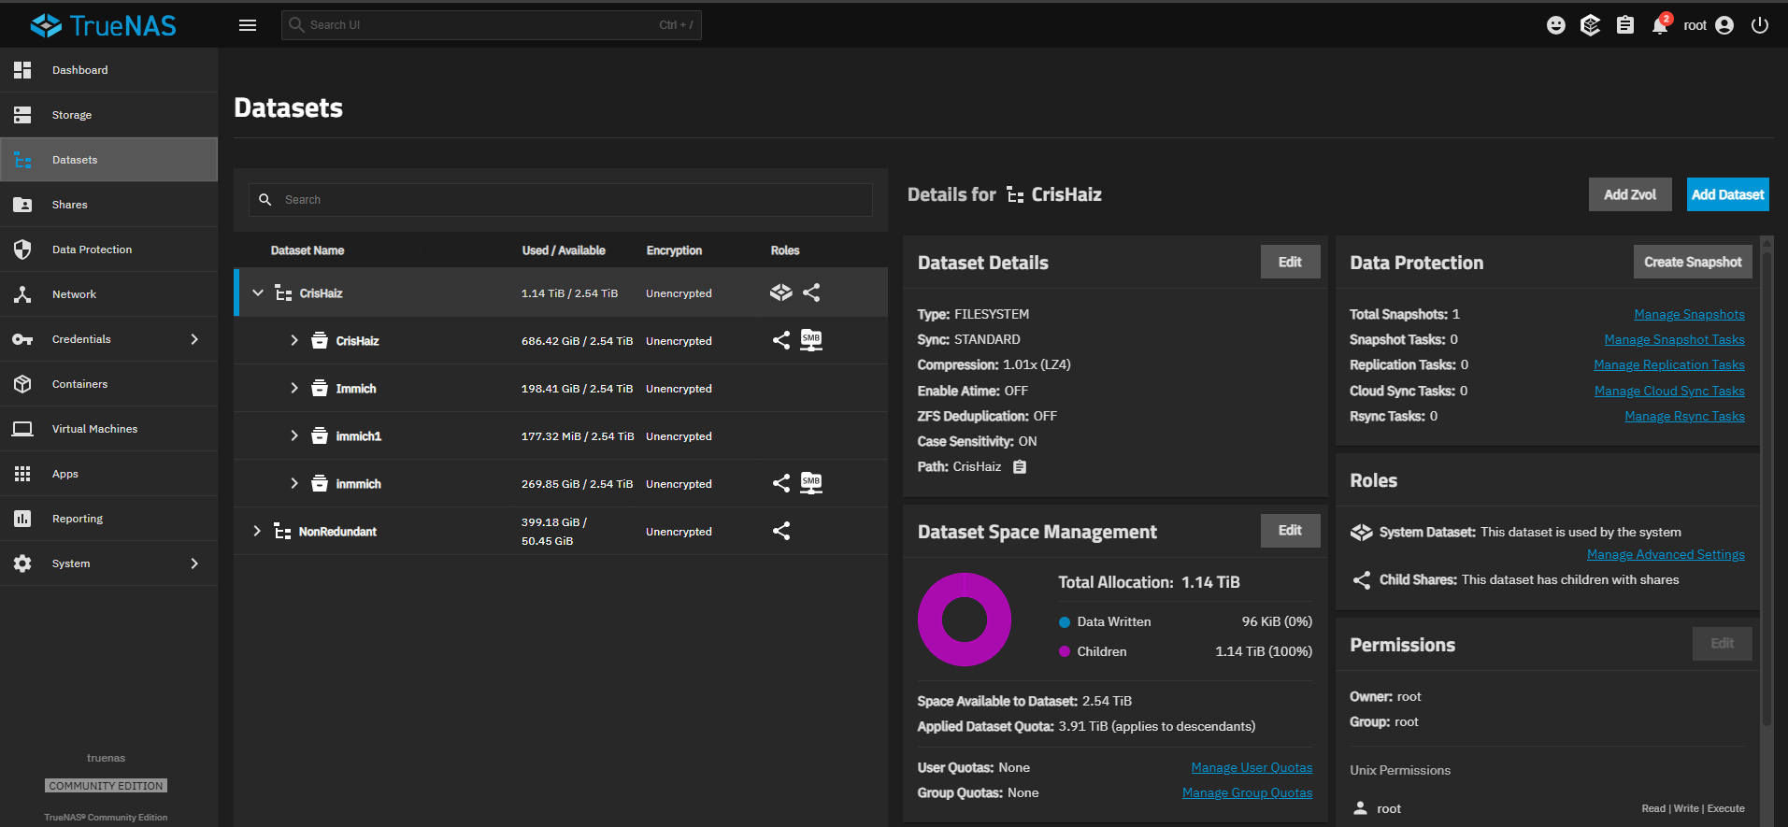Click Create Snapshot button
1788x827 pixels.
1692,262
